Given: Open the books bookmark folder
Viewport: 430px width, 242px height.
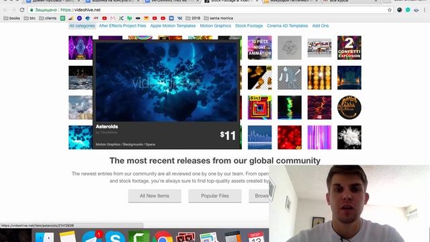Looking at the screenshot, I should [12, 18].
